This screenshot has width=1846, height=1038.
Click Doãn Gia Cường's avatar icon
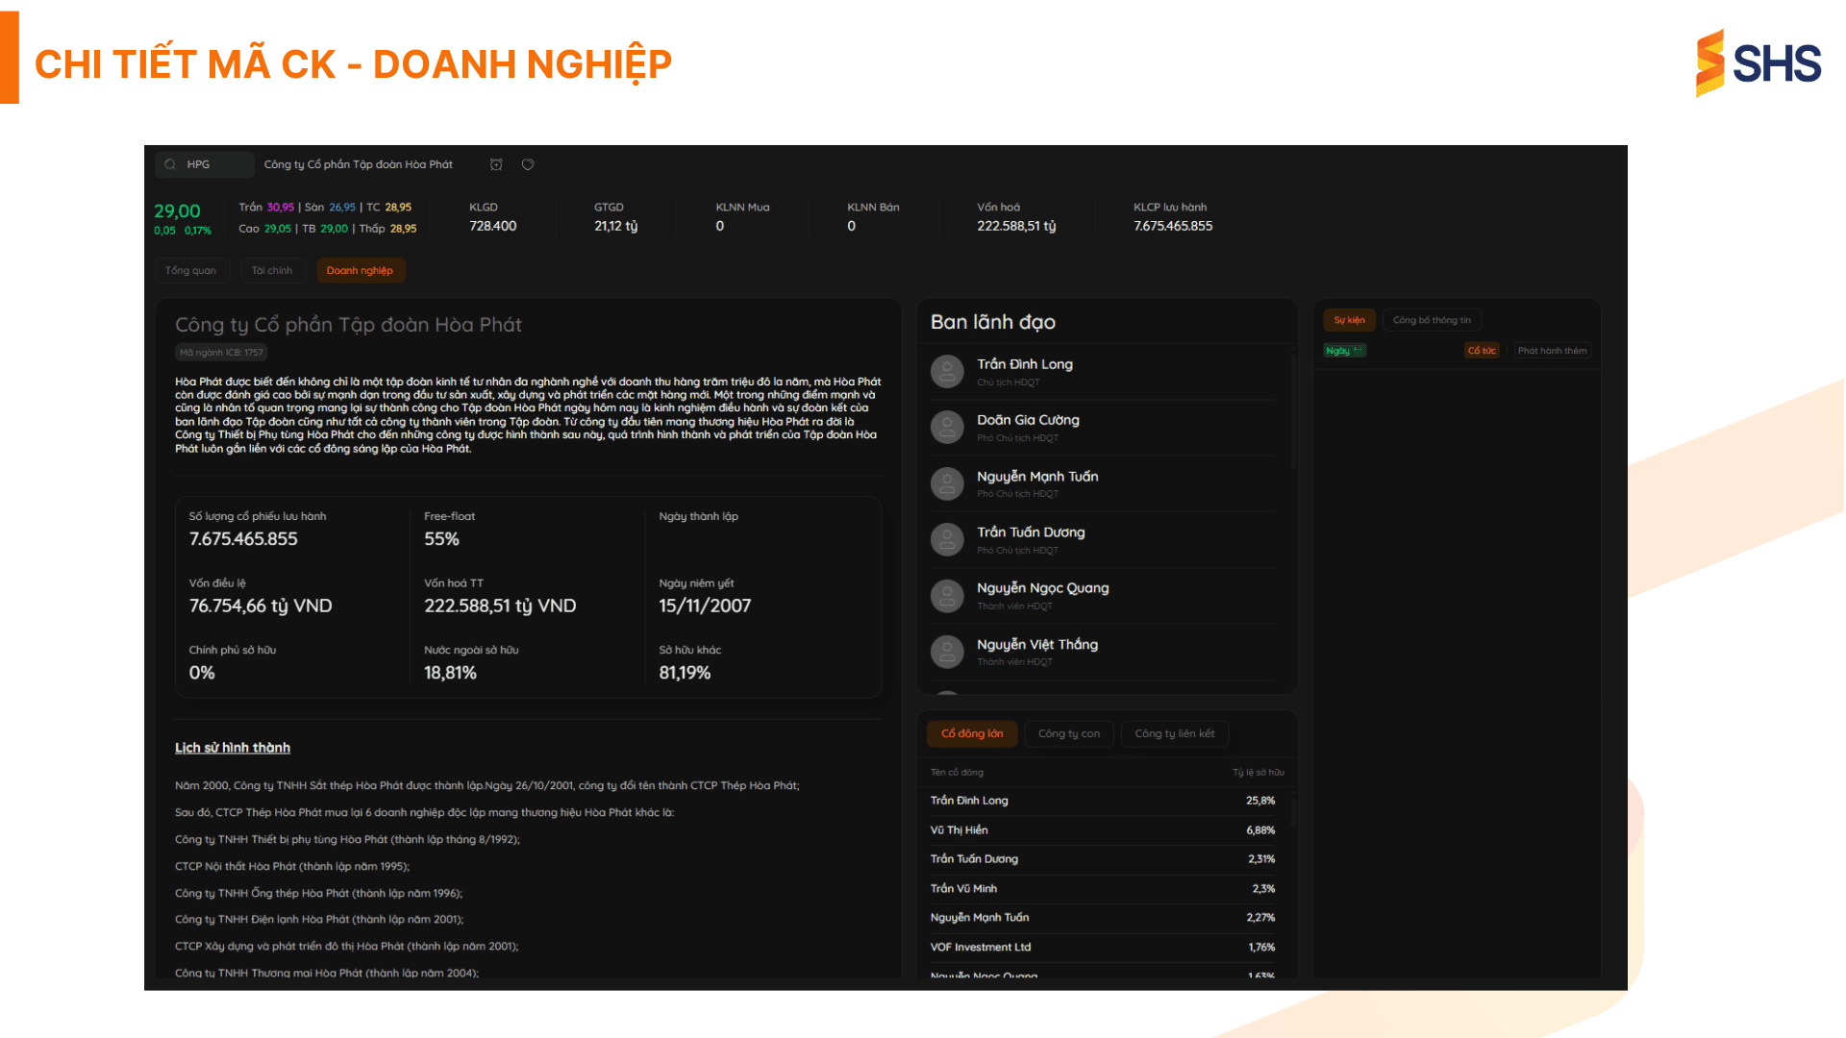point(947,428)
